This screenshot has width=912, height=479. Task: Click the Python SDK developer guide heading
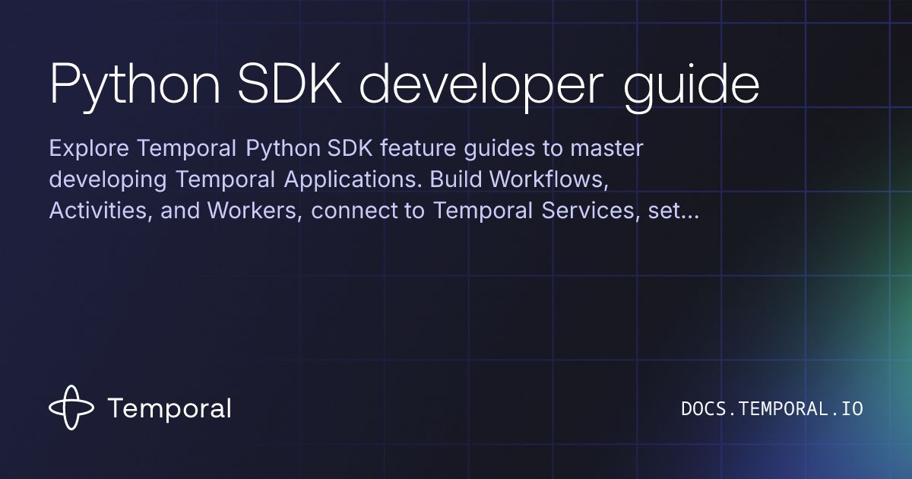[x=404, y=86]
